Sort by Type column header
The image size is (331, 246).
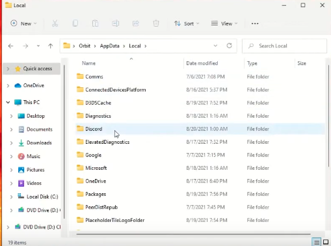252,63
